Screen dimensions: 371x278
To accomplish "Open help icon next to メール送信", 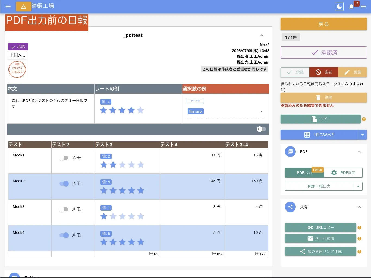I will (x=360, y=239).
